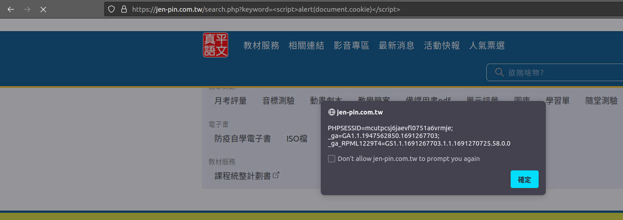Click the magnifier icon in search box
Viewport: 623px width, 220px height.
[x=499, y=73]
